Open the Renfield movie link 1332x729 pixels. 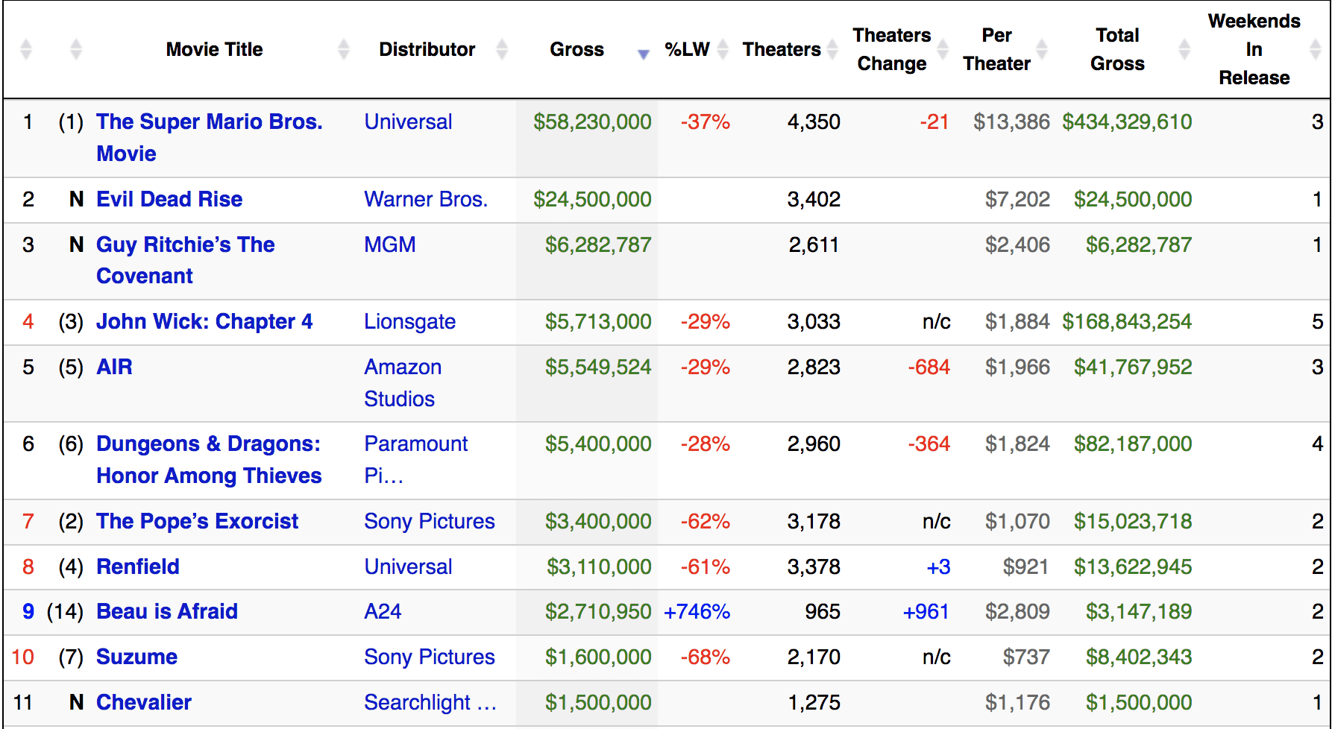click(138, 567)
